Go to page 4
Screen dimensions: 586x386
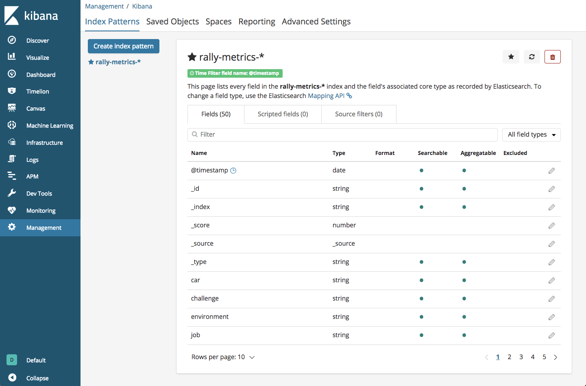[533, 357]
